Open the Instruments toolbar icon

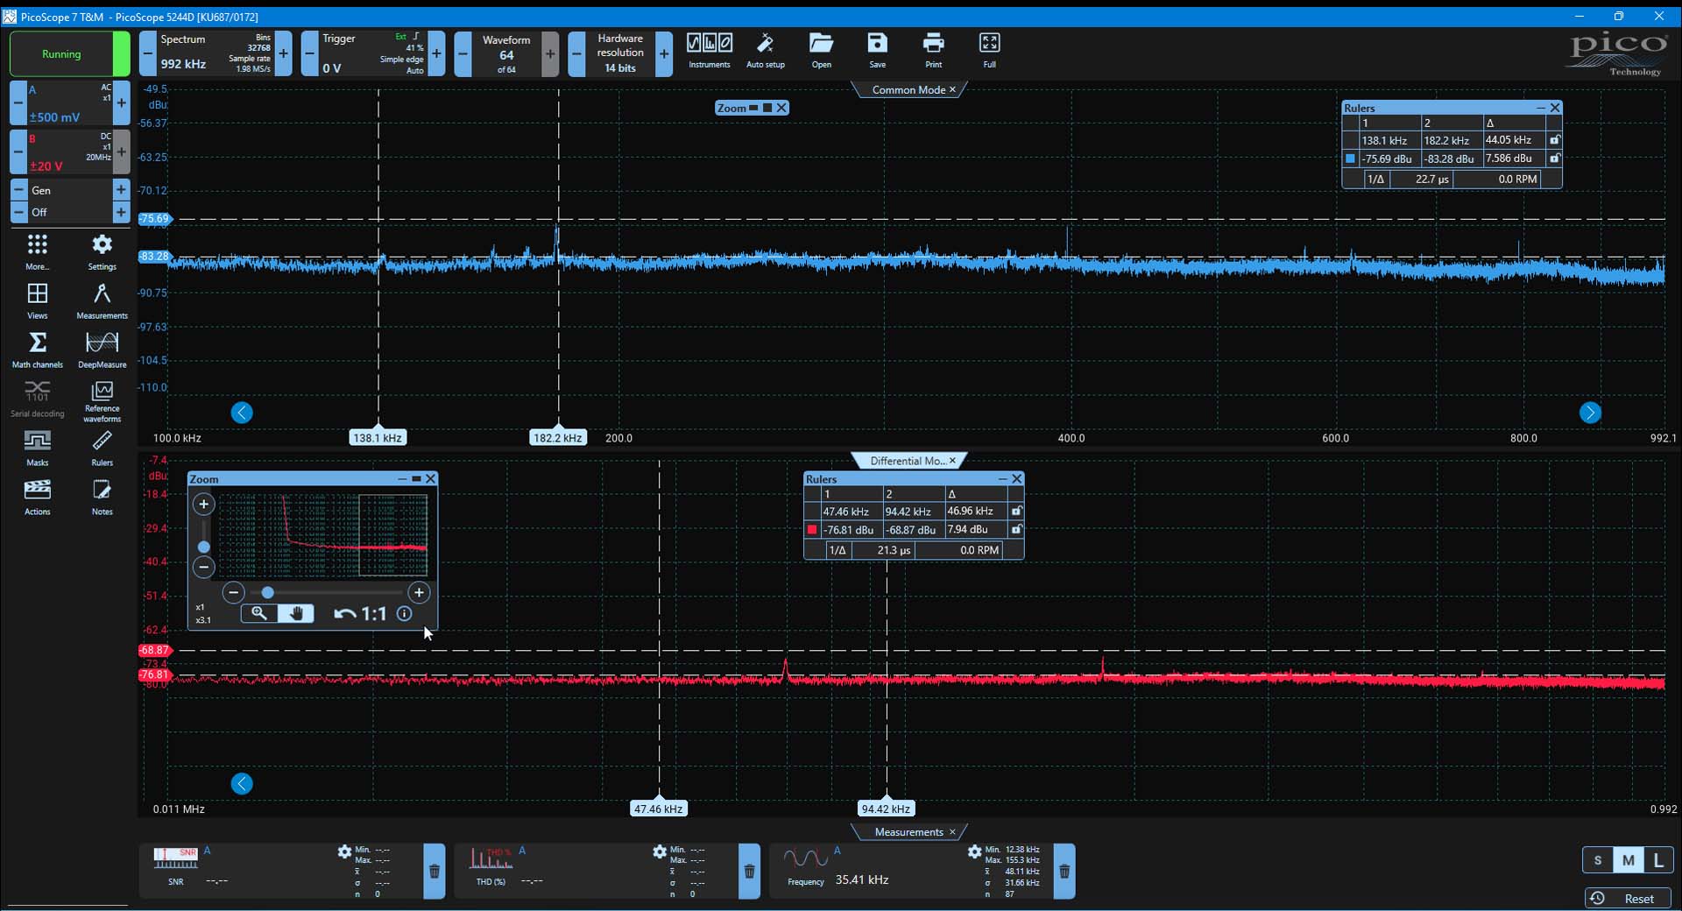[709, 51]
